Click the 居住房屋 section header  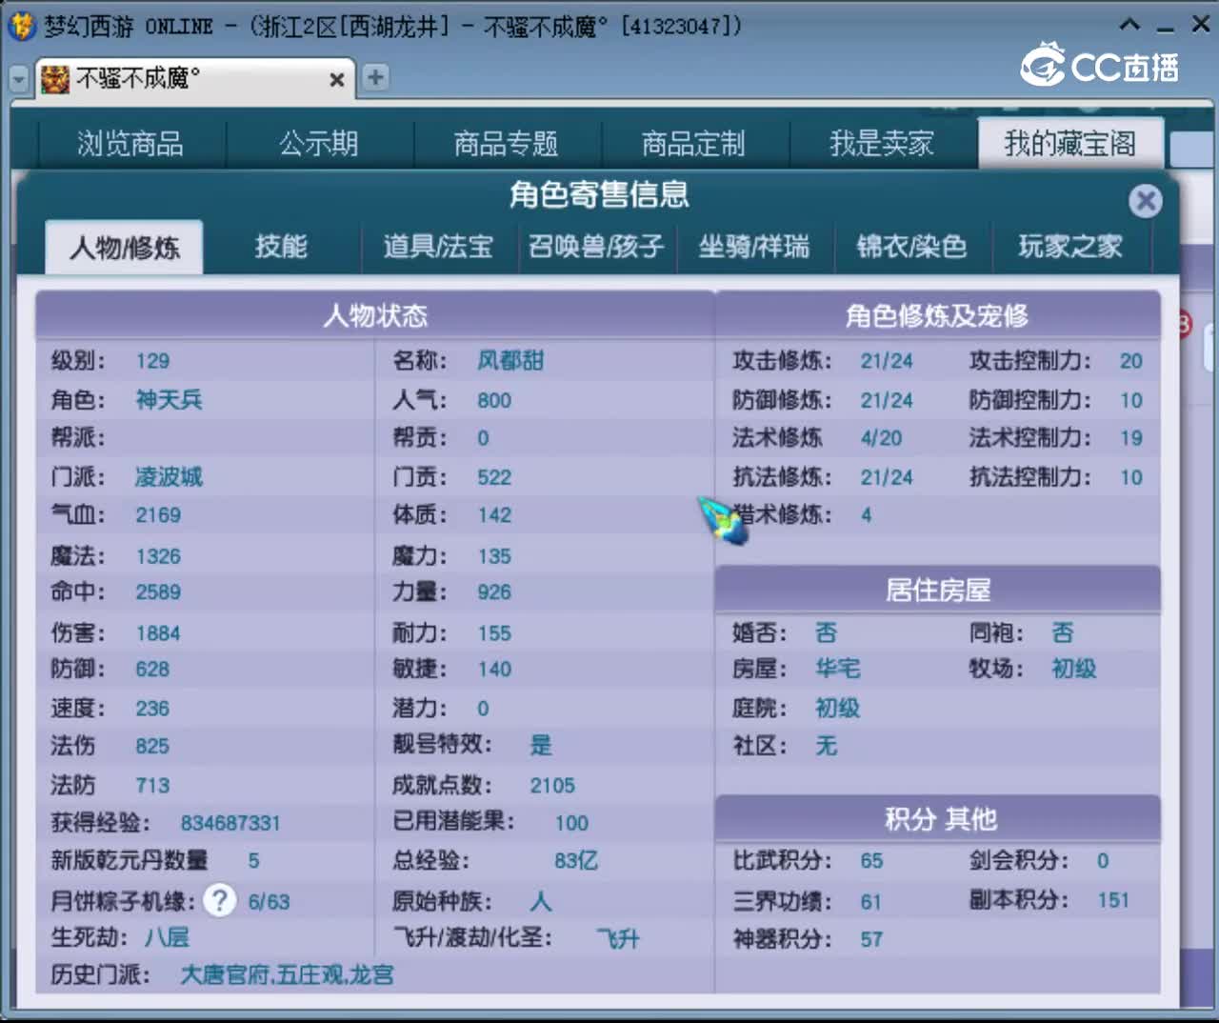pos(938,591)
